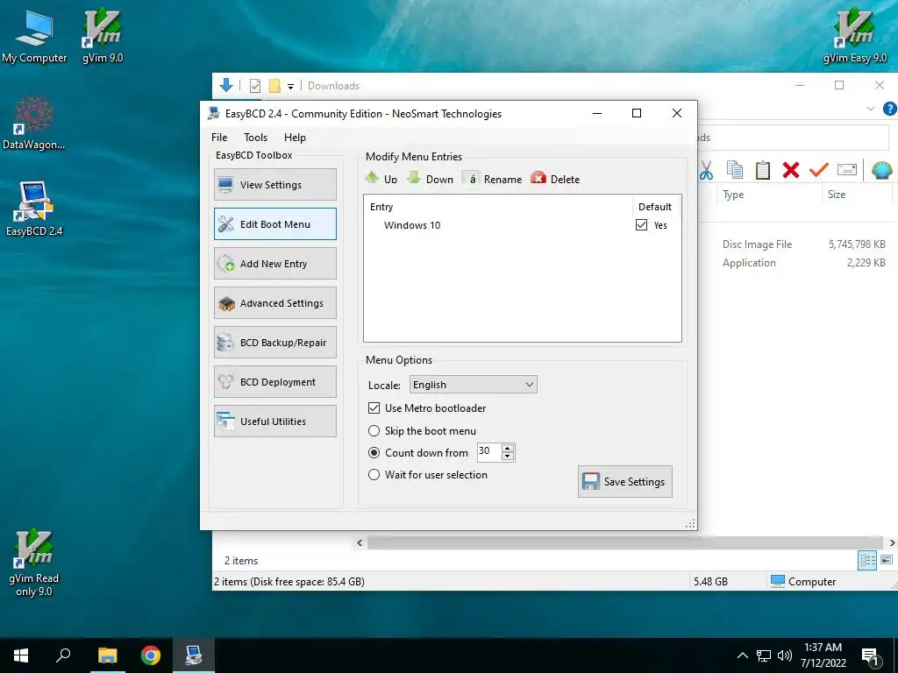Open volume control in system tray
The height and width of the screenshot is (673, 898).
(x=785, y=655)
